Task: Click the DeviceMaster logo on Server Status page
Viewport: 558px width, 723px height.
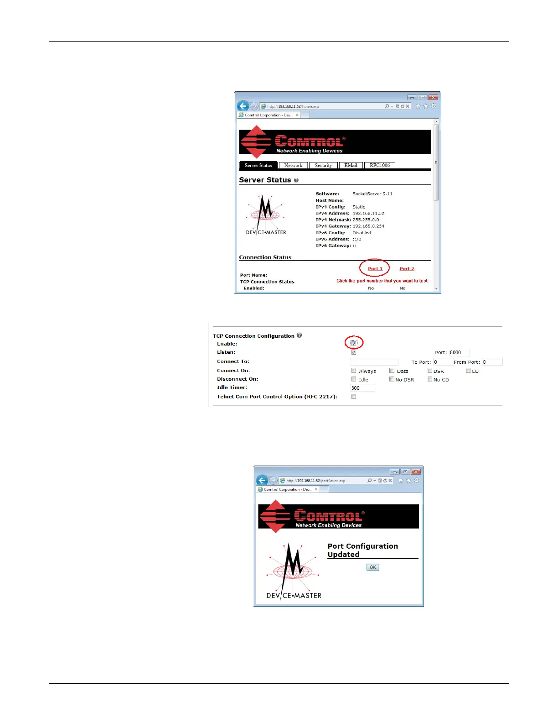Action: pyautogui.click(x=266, y=215)
